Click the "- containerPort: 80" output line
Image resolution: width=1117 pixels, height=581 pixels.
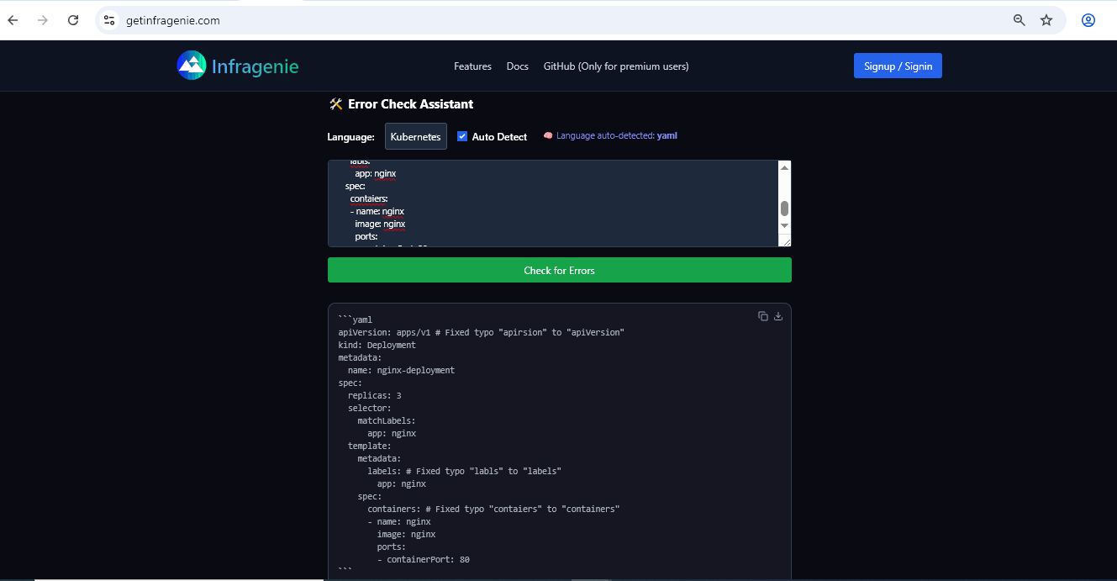click(424, 559)
